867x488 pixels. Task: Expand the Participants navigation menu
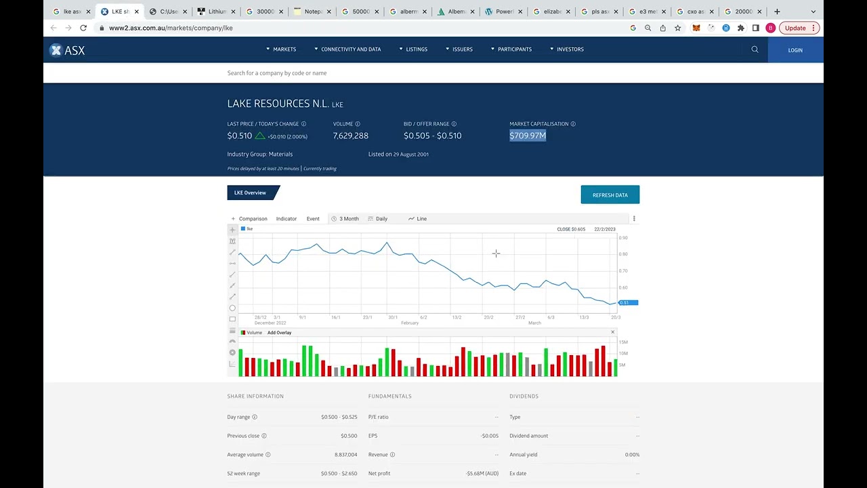pos(511,49)
